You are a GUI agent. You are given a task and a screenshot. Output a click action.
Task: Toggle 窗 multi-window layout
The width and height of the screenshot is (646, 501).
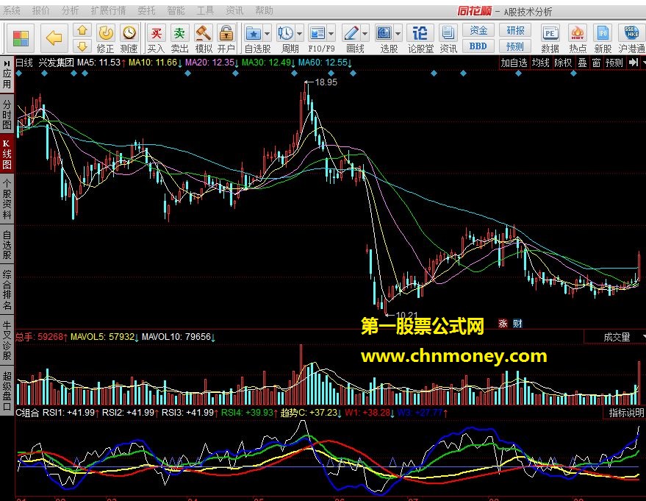point(596,63)
